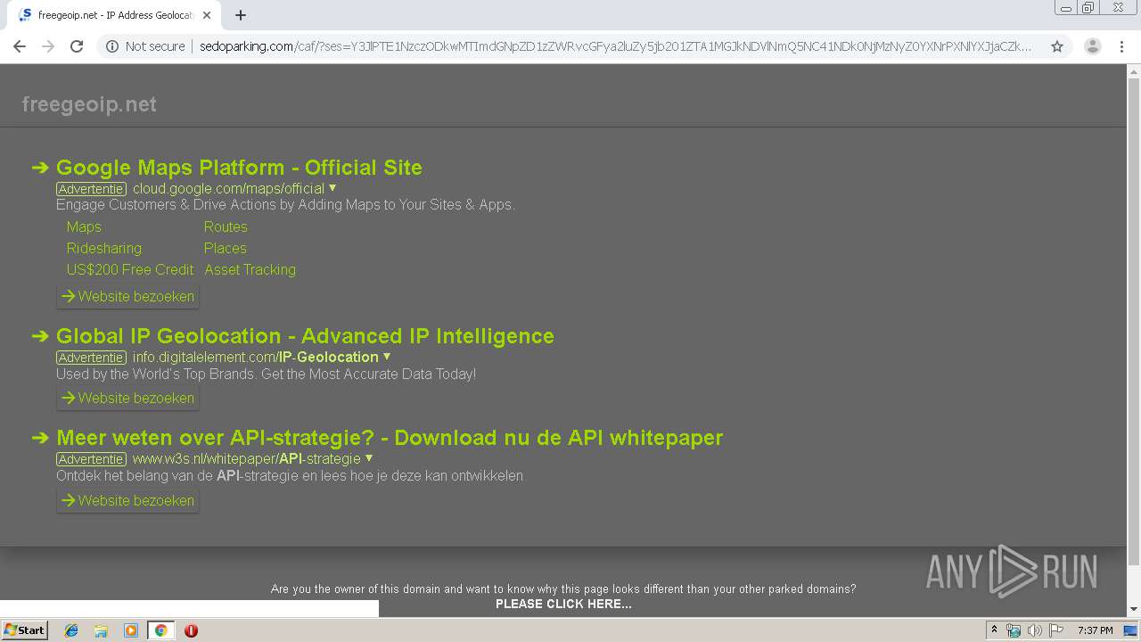Click Website bezoeken under API-strategie ad
1141x642 pixels.
coord(127,500)
